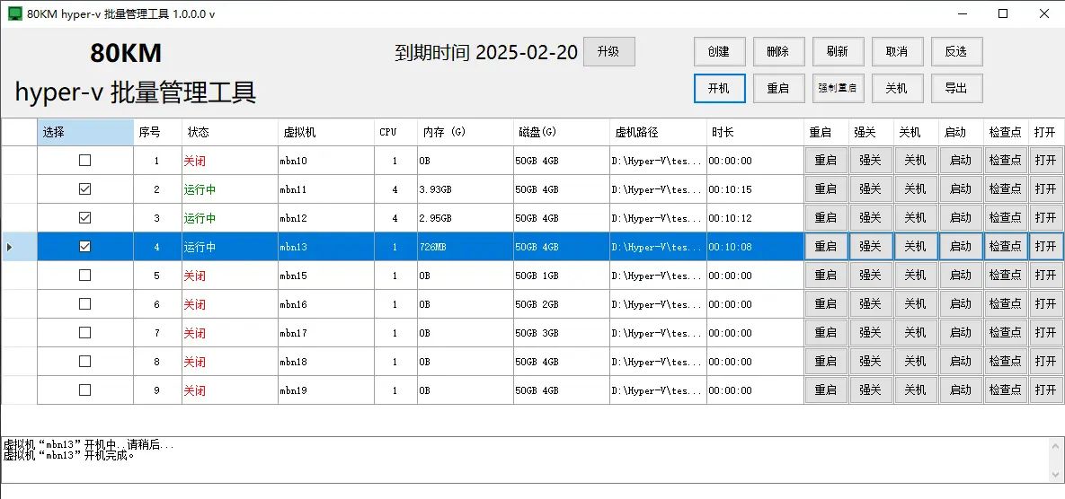The height and width of the screenshot is (499, 1065).
Task: Click the 2.95GB memory cell
Action: [466, 217]
